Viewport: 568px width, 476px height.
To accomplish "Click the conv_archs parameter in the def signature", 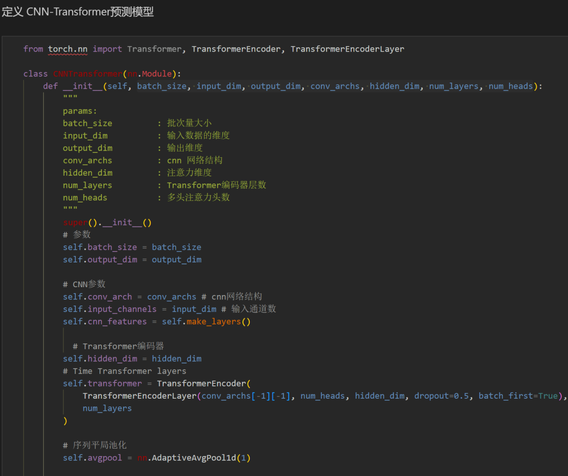I will pos(335,86).
